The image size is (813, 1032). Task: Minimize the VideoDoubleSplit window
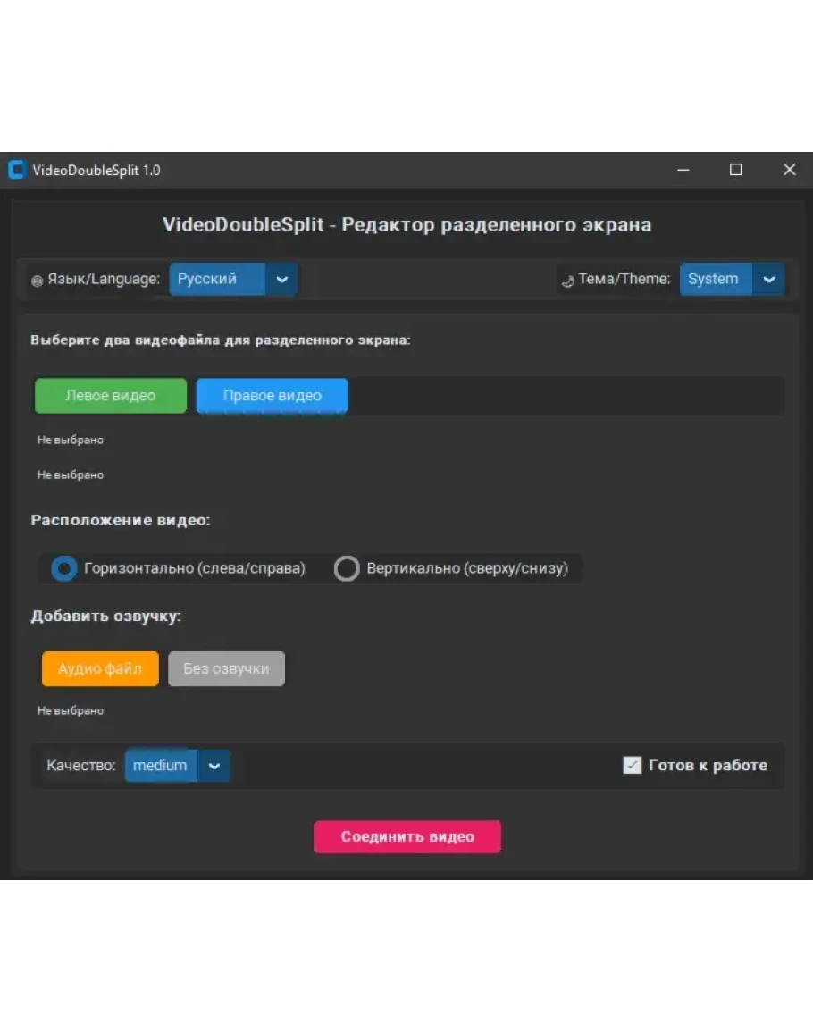tap(683, 170)
